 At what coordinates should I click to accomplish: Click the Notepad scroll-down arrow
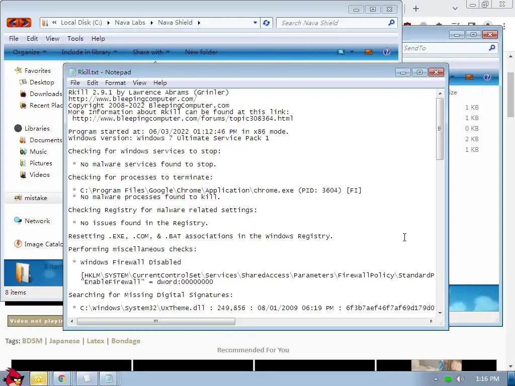440,313
